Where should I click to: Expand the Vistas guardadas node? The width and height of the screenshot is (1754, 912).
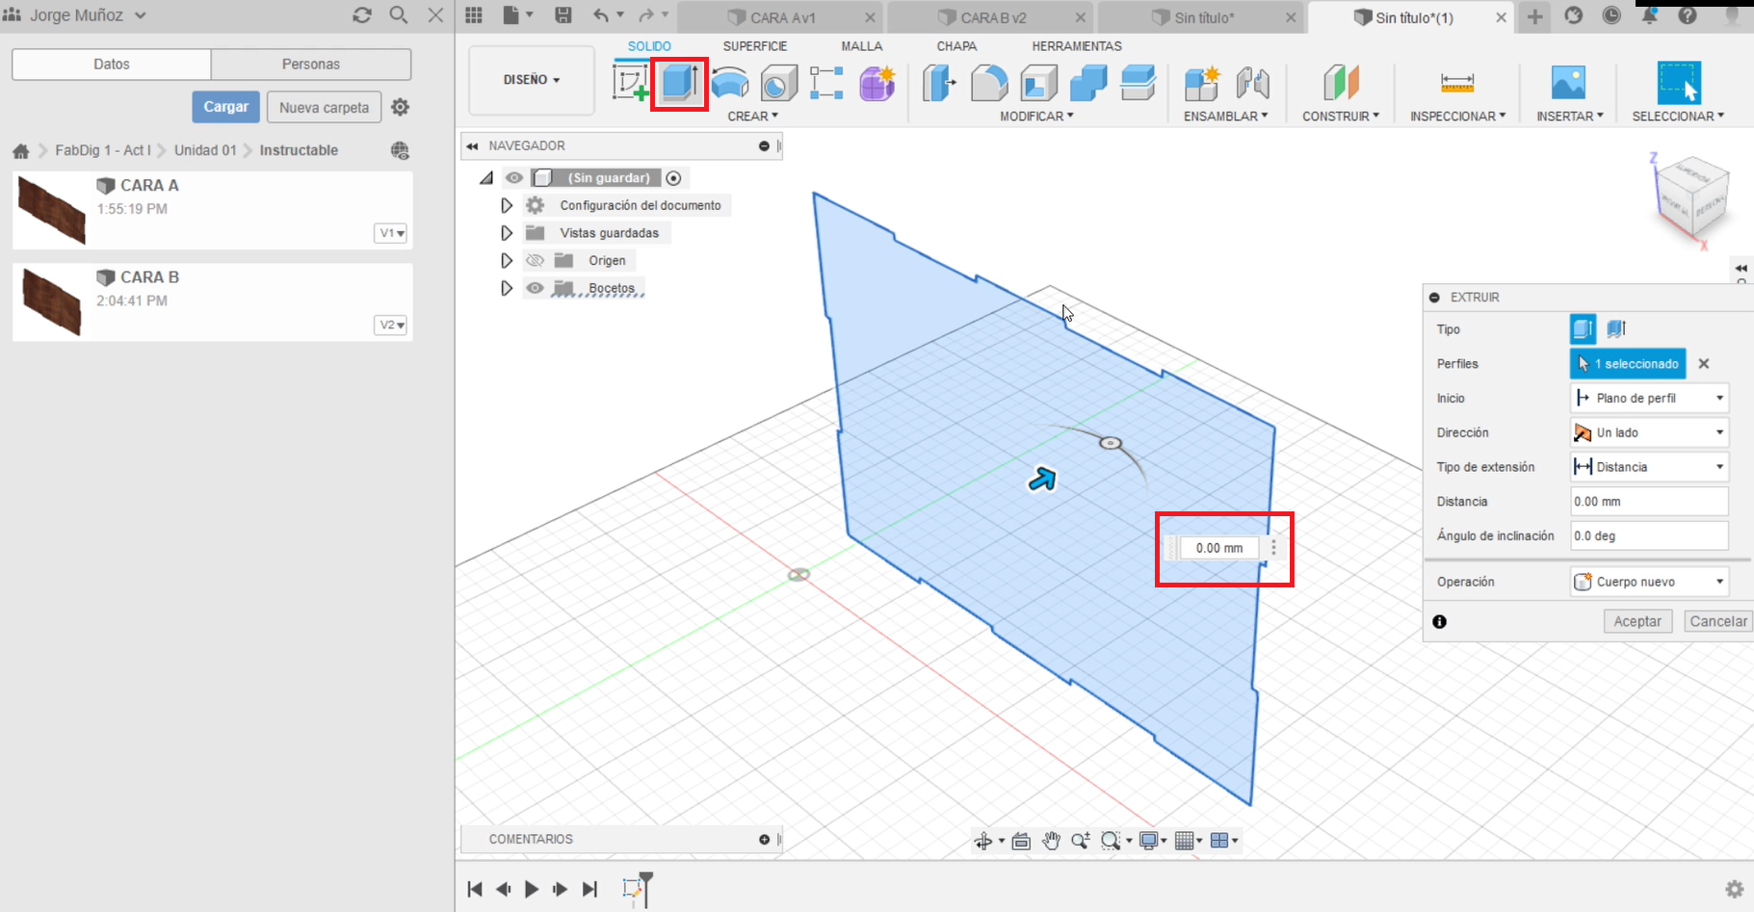click(x=507, y=233)
